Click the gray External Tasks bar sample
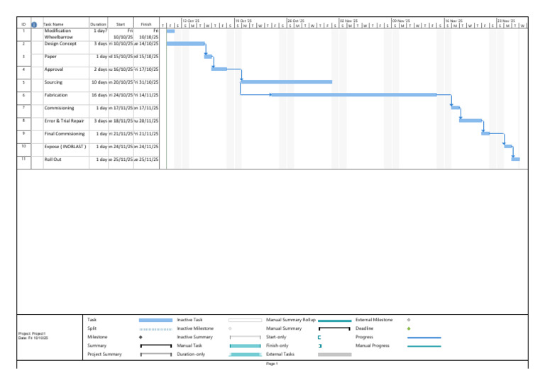 coord(335,355)
